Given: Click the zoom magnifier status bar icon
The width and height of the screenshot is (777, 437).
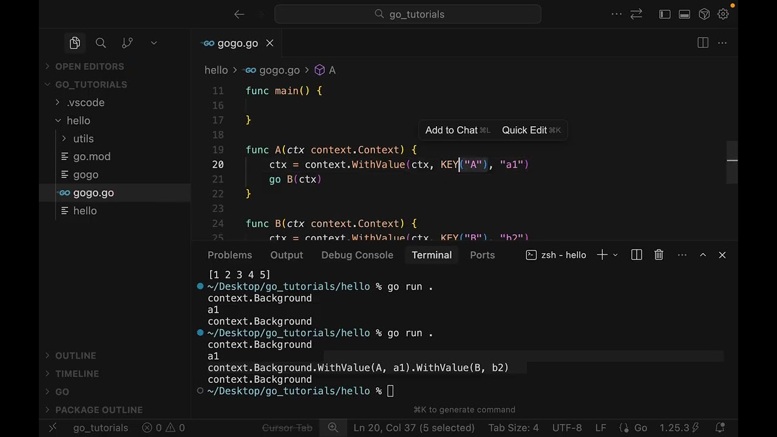Looking at the screenshot, I should pos(333,428).
